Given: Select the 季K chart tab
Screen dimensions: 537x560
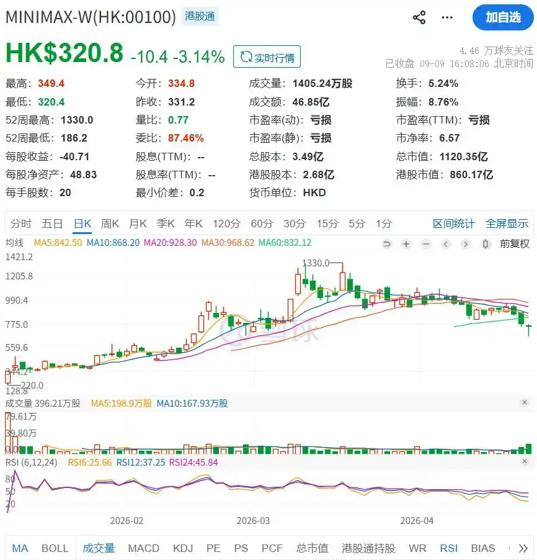Looking at the screenshot, I should point(166,224).
